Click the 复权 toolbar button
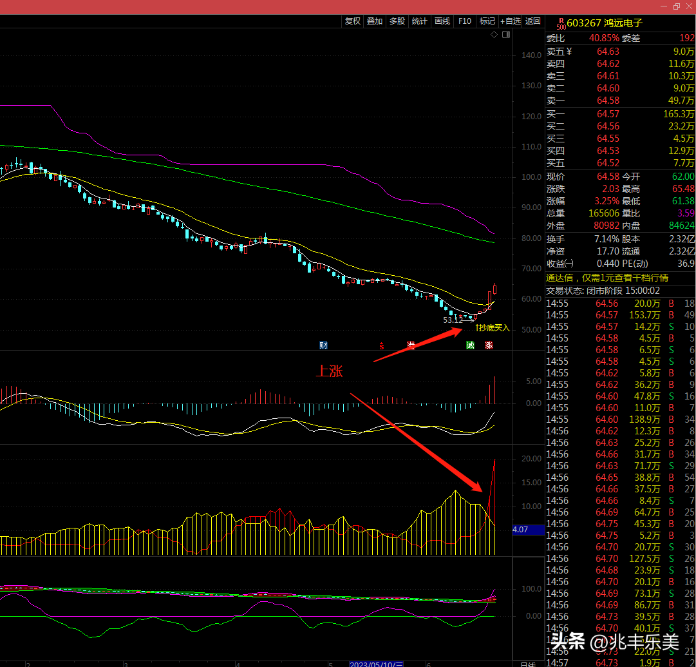Screen dimensions: 696x667 [352, 21]
